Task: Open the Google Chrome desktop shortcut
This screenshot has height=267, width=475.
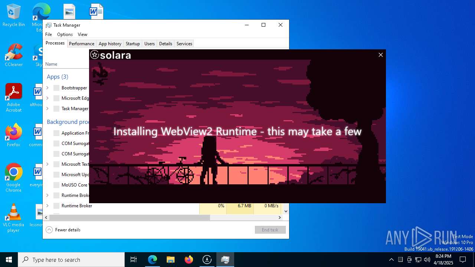Action: pyautogui.click(x=14, y=178)
